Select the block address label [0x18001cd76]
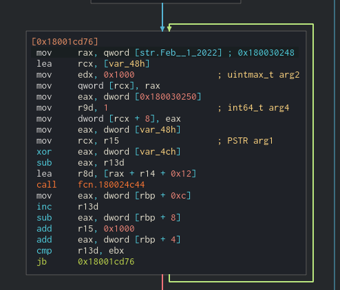The height and width of the screenshot is (290, 340). tap(65, 42)
